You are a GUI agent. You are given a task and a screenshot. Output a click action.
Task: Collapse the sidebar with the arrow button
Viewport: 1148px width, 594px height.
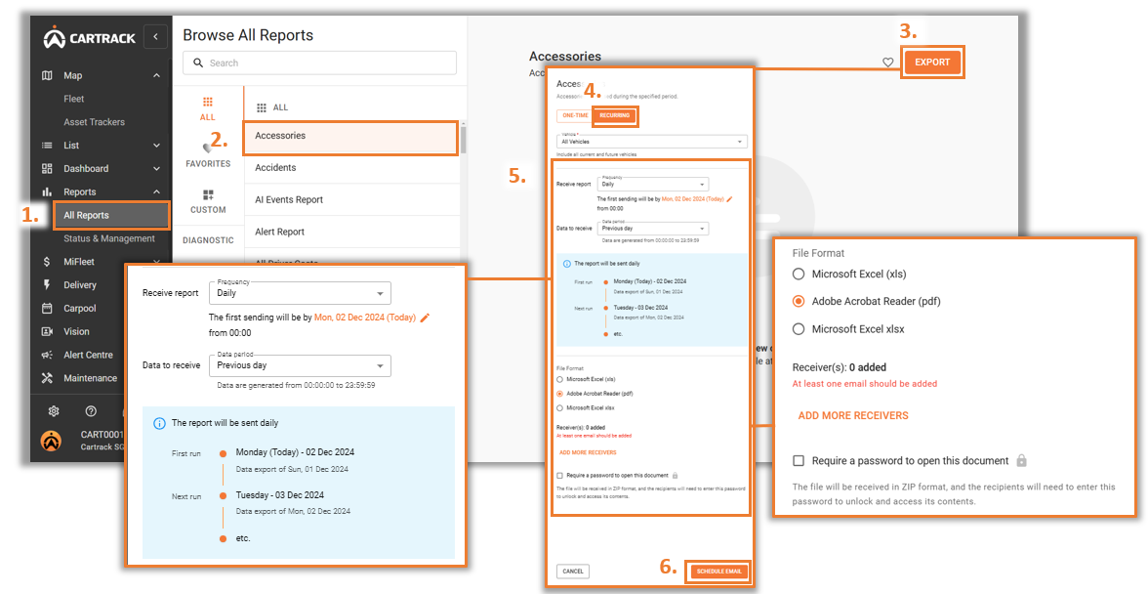155,36
